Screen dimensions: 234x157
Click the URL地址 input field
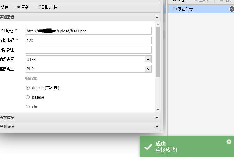[89, 31]
